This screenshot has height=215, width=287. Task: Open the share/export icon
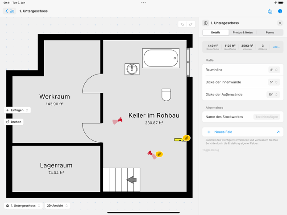click(270, 11)
